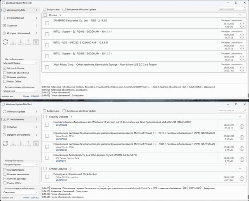The width and height of the screenshot is (249, 201).
Task: Tick the Drivers group checkbox
Action: click(x=45, y=15)
